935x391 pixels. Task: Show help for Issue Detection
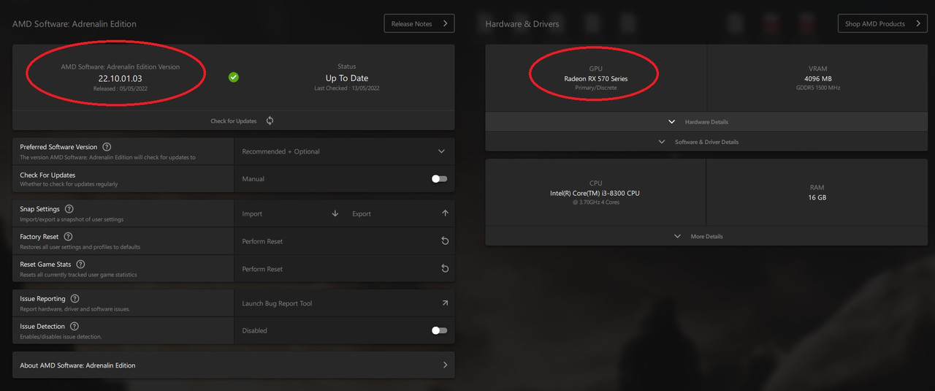74,327
